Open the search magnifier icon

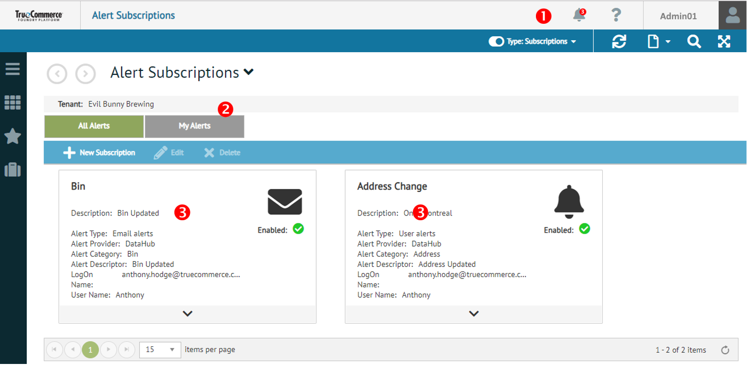[694, 42]
